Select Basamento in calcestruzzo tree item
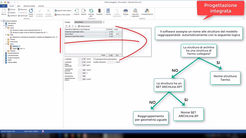 [35, 37]
